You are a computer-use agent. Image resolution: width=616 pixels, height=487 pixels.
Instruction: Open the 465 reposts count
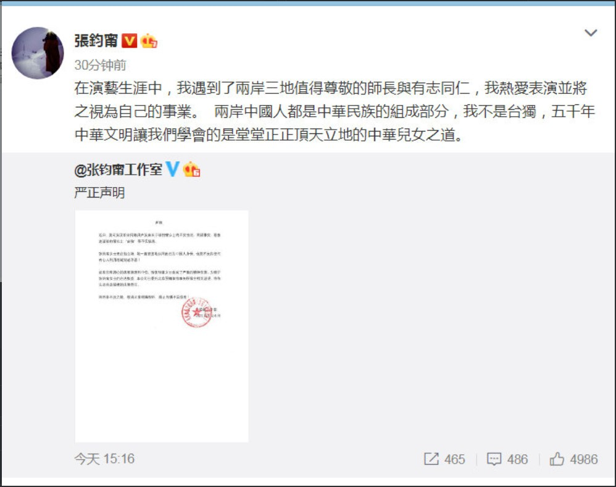(454, 459)
